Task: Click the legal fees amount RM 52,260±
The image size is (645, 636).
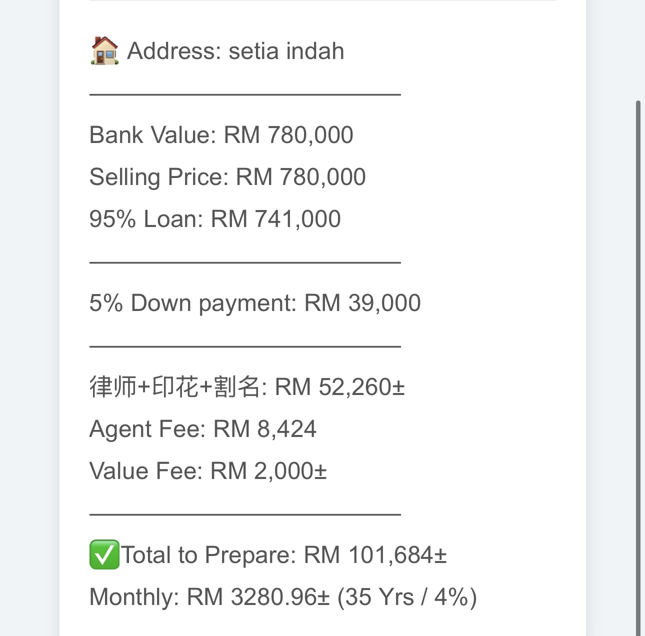Action: pyautogui.click(x=340, y=387)
